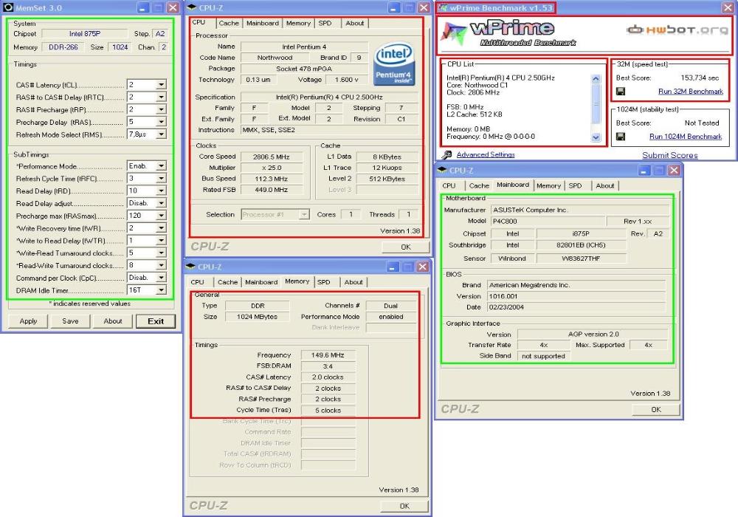The image size is (738, 517).
Task: Click the CPU List scrollbar up arrow
Action: (596, 78)
